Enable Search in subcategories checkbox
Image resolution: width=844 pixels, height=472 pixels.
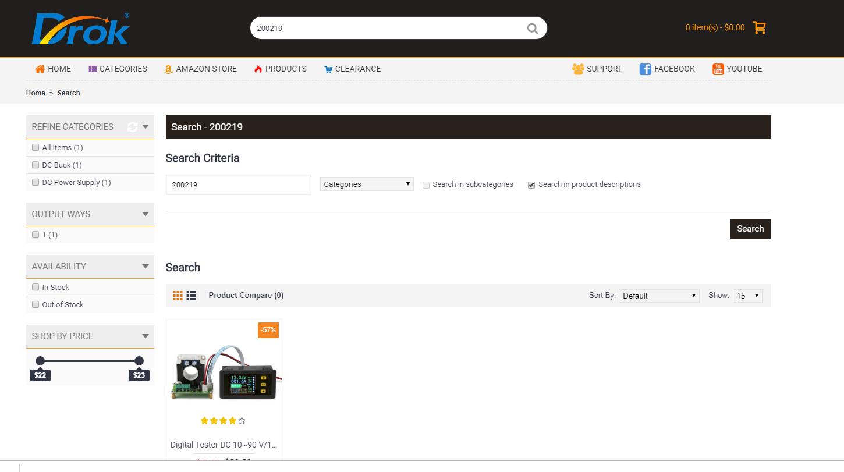pyautogui.click(x=426, y=185)
